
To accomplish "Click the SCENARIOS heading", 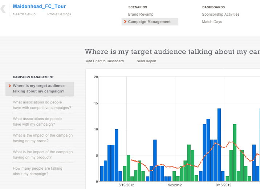I will click(x=138, y=7).
